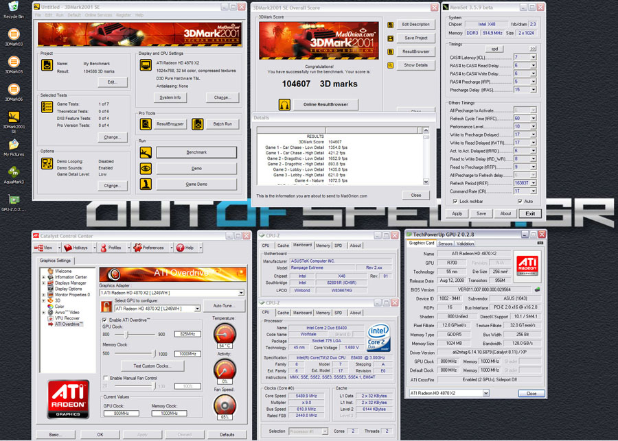Screen dimensions: 618x441
Task: Click the icon beside Edit Description
Action: tap(390, 25)
